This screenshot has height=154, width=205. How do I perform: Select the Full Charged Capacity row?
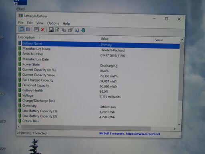99,81
